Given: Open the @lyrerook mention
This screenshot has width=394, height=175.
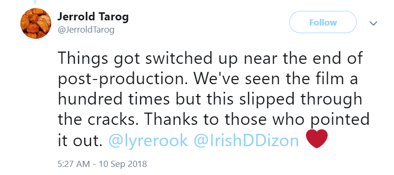Looking at the screenshot, I should [x=148, y=140].
